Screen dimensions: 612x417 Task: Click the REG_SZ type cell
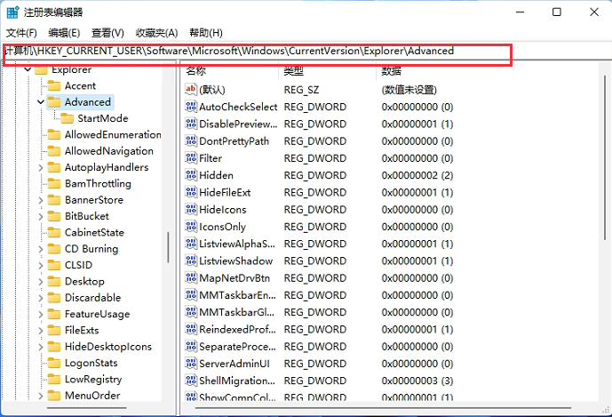301,90
